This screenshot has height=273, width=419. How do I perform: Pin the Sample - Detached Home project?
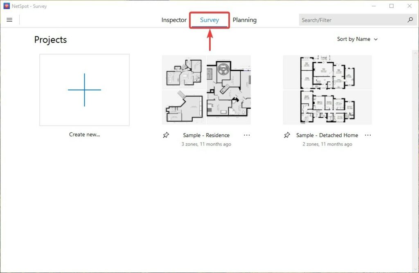[287, 135]
